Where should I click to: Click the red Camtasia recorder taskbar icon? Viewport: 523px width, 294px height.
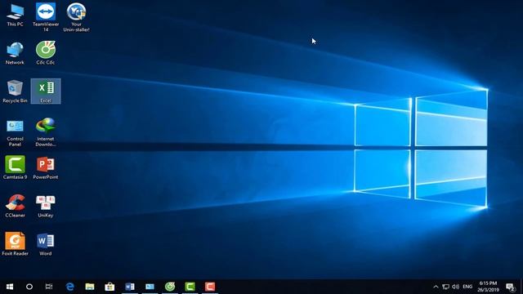tap(210, 287)
